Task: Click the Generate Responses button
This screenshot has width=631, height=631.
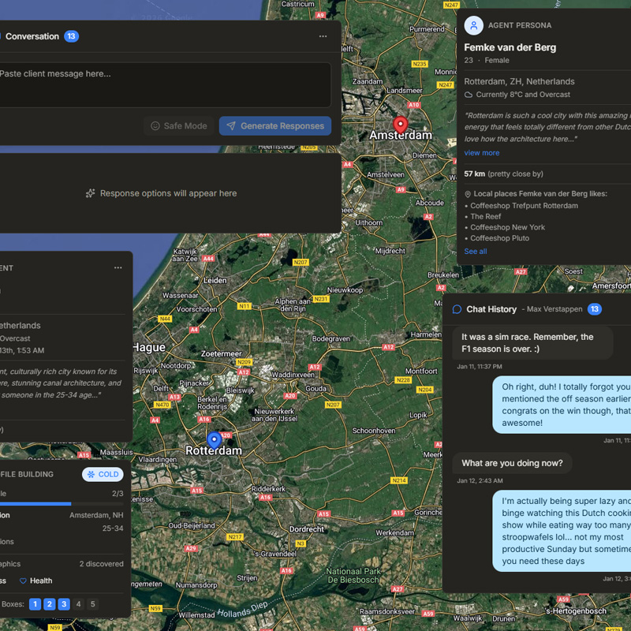Action: (x=274, y=126)
